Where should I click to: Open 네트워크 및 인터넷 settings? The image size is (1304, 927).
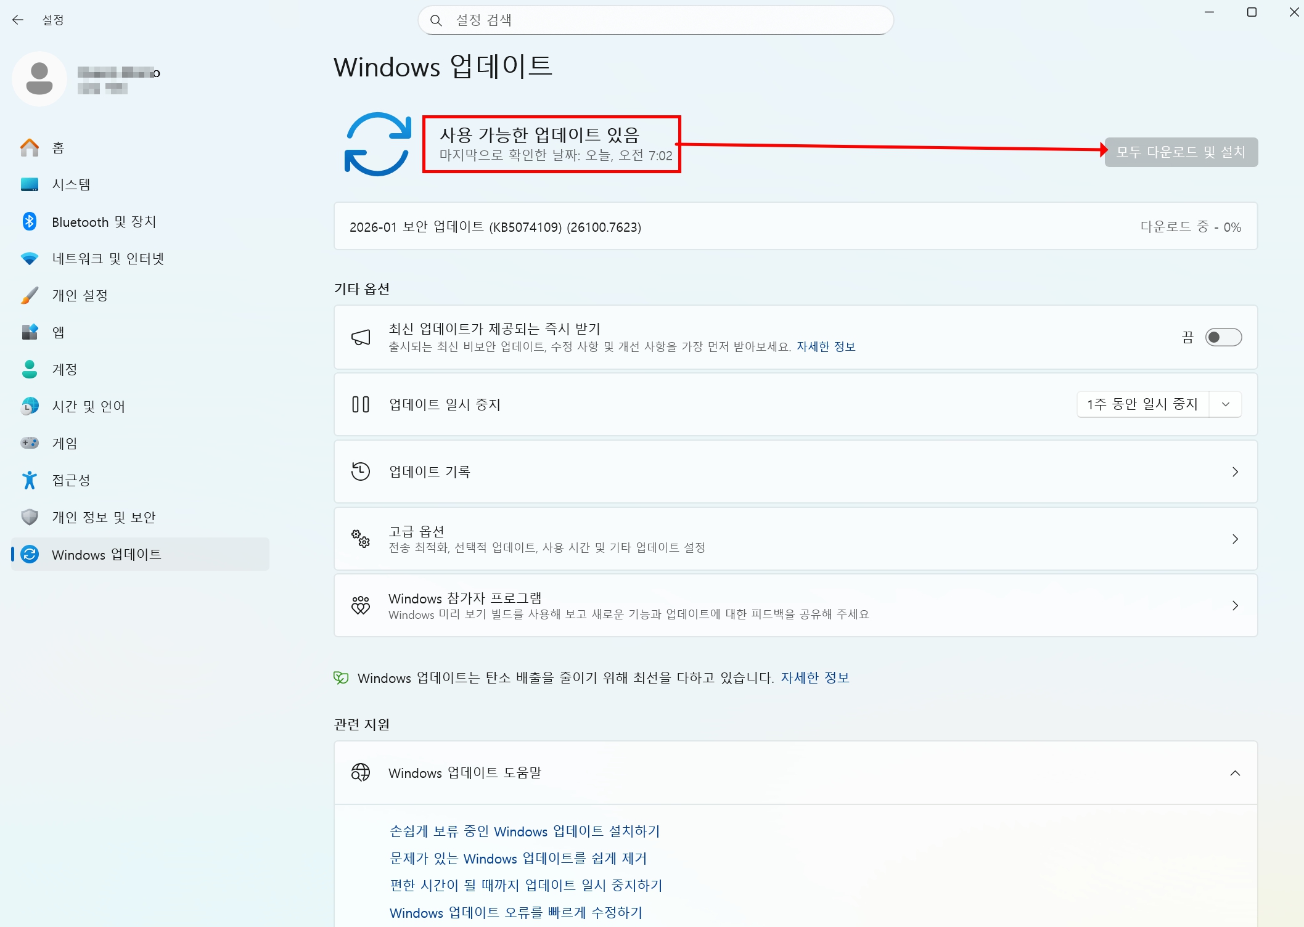(x=140, y=258)
